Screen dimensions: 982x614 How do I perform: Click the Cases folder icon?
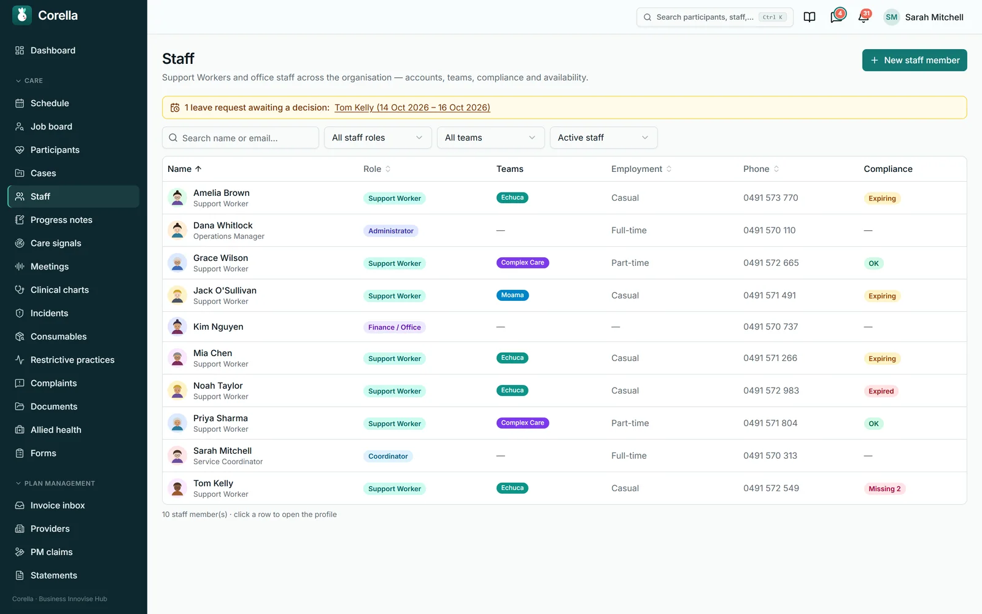(20, 173)
